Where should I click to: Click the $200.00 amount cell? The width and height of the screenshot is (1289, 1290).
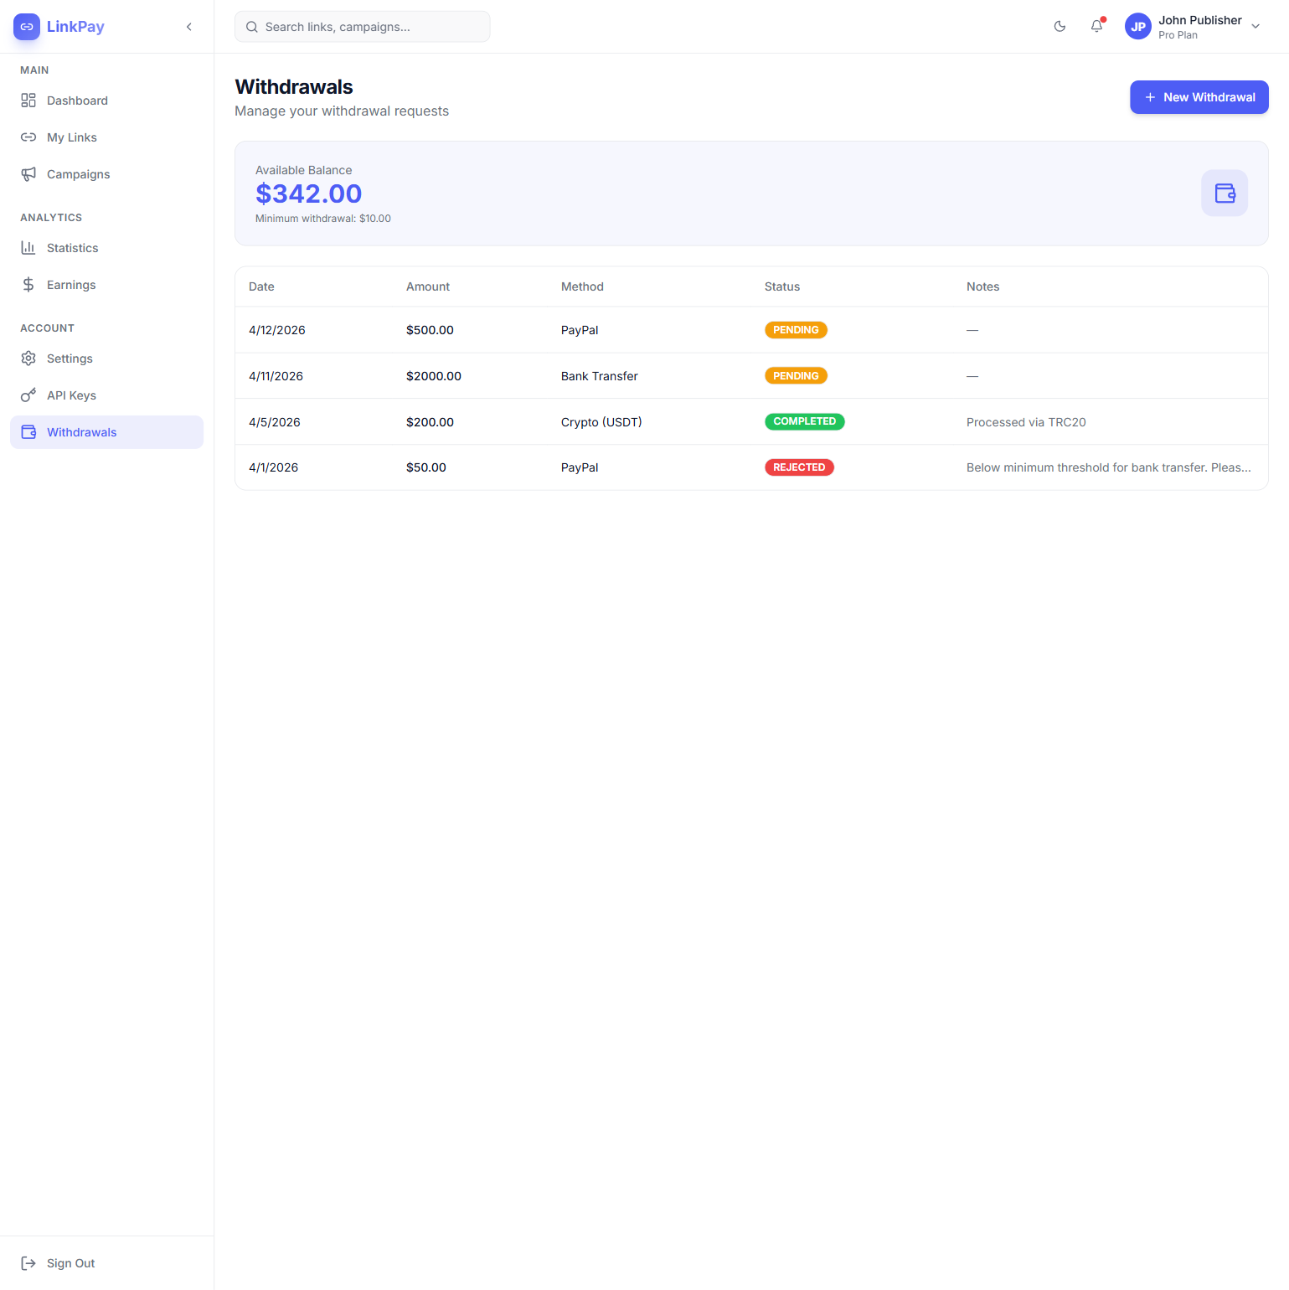coord(430,422)
